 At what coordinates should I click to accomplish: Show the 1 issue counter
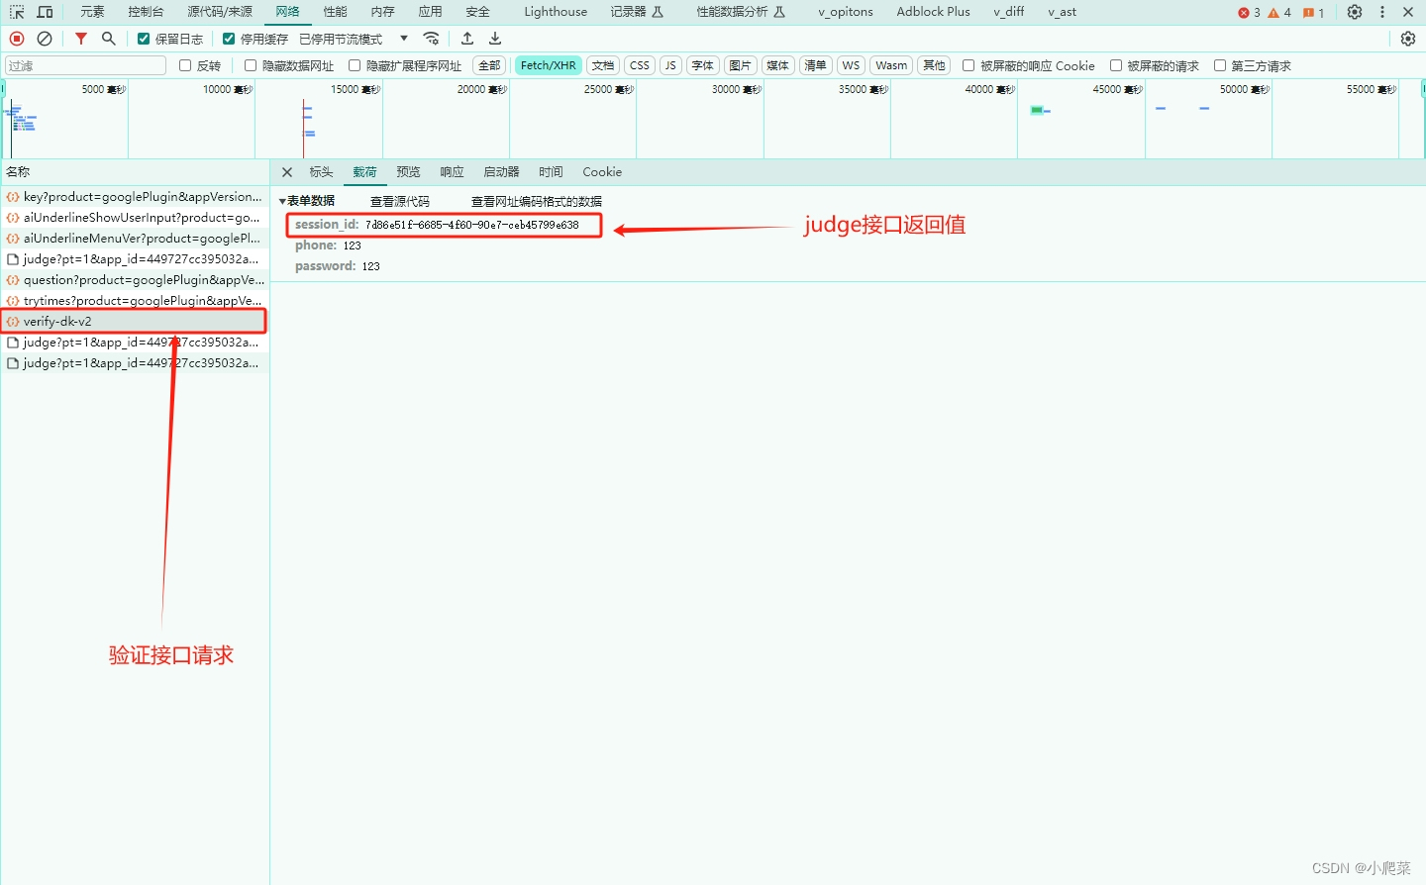coord(1314,13)
